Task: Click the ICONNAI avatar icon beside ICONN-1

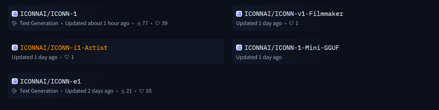Action: (x=15, y=14)
